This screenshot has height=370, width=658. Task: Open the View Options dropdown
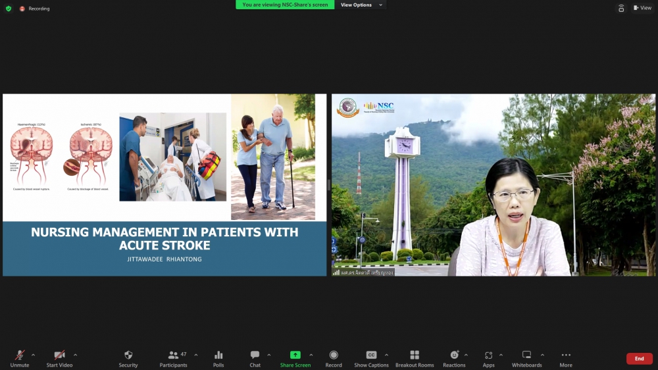point(359,5)
